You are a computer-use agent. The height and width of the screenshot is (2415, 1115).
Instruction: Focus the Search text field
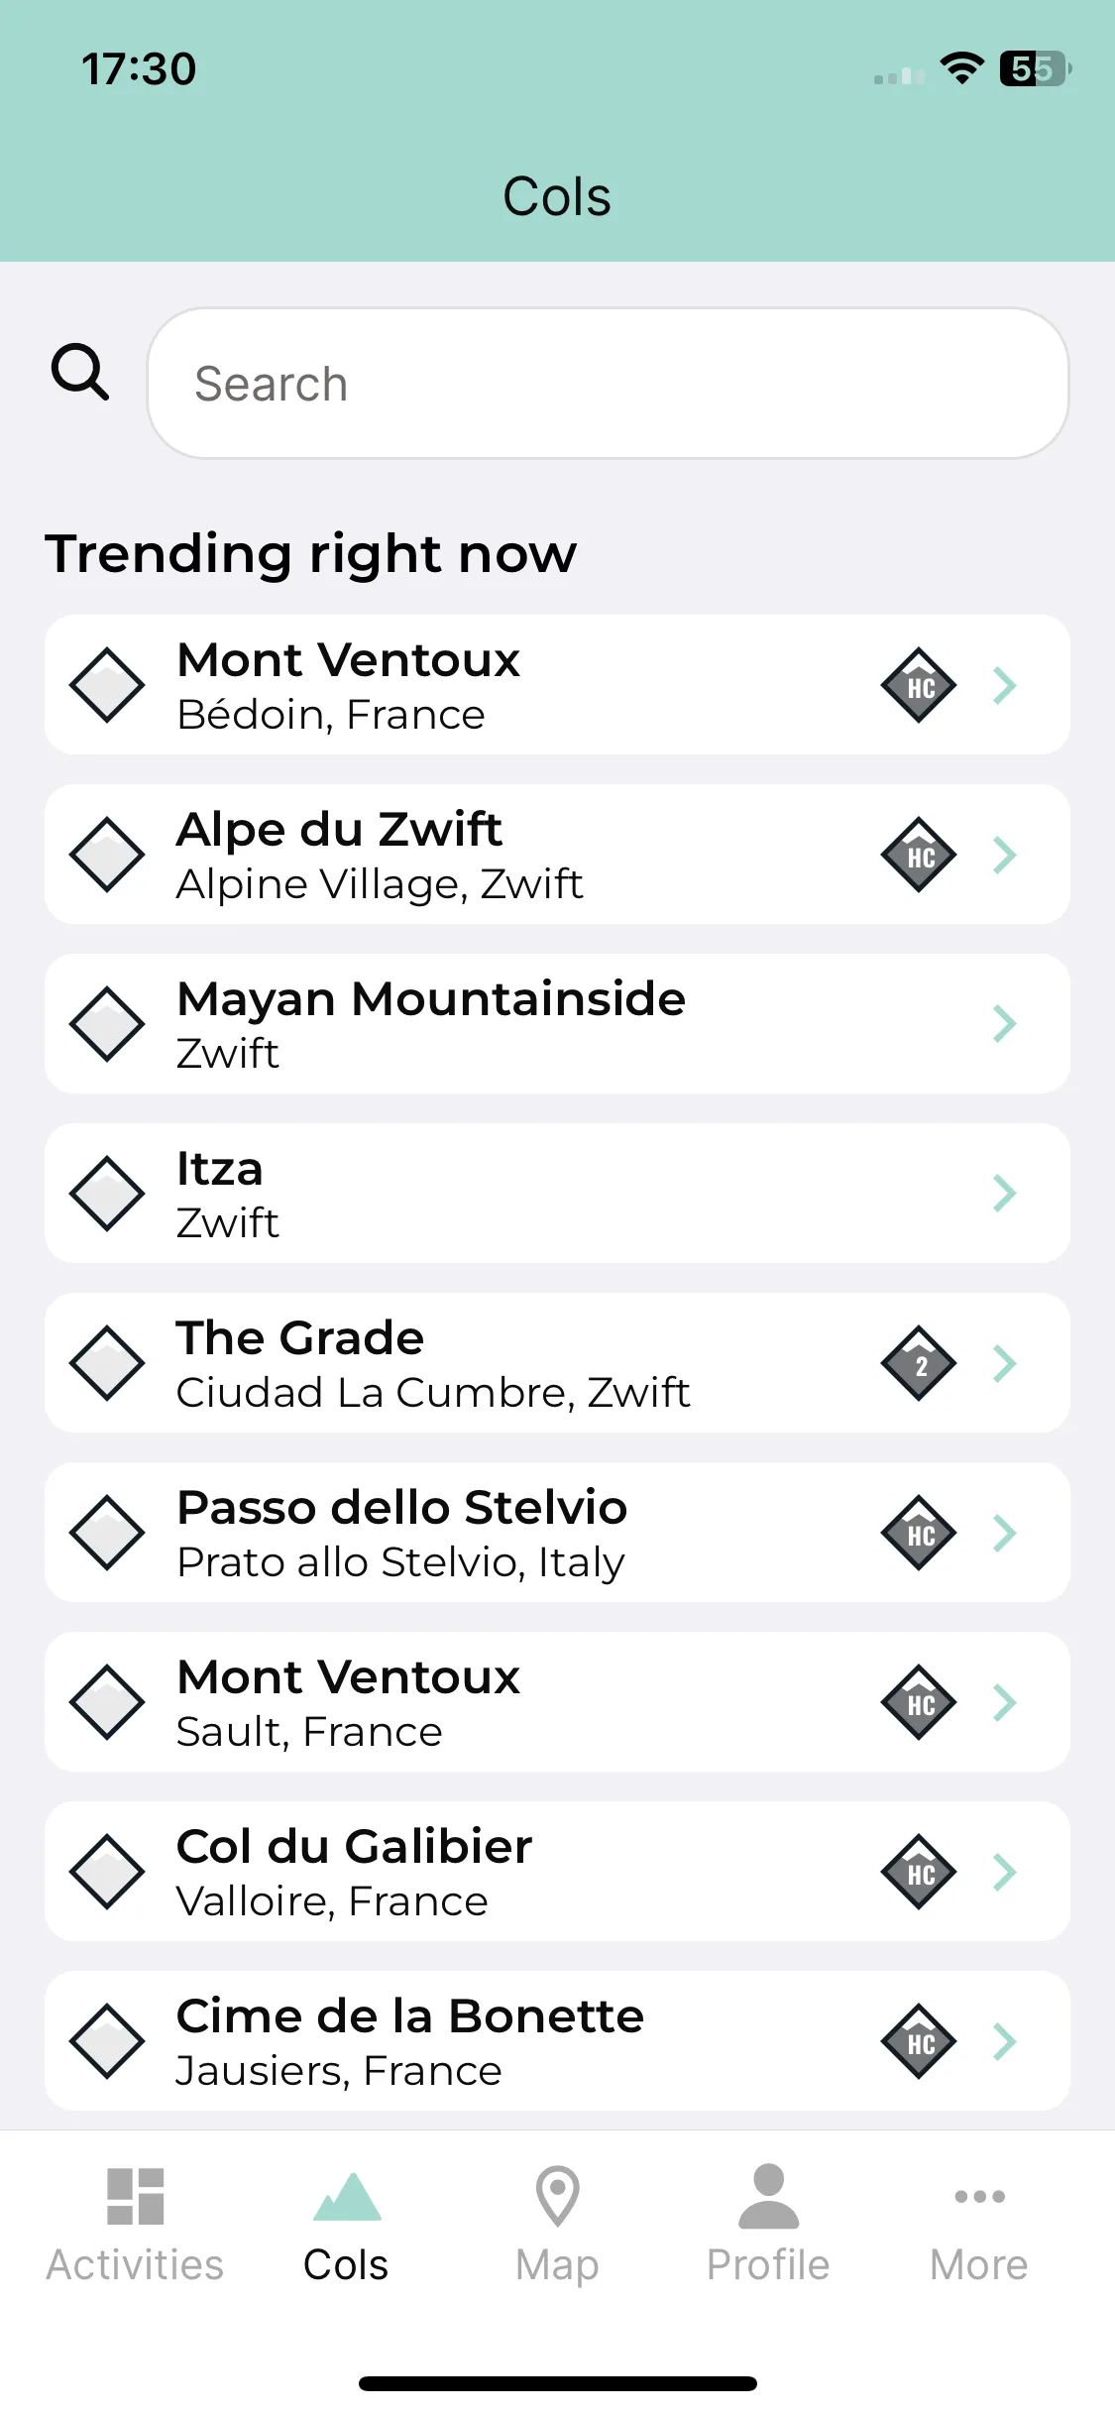tap(608, 384)
